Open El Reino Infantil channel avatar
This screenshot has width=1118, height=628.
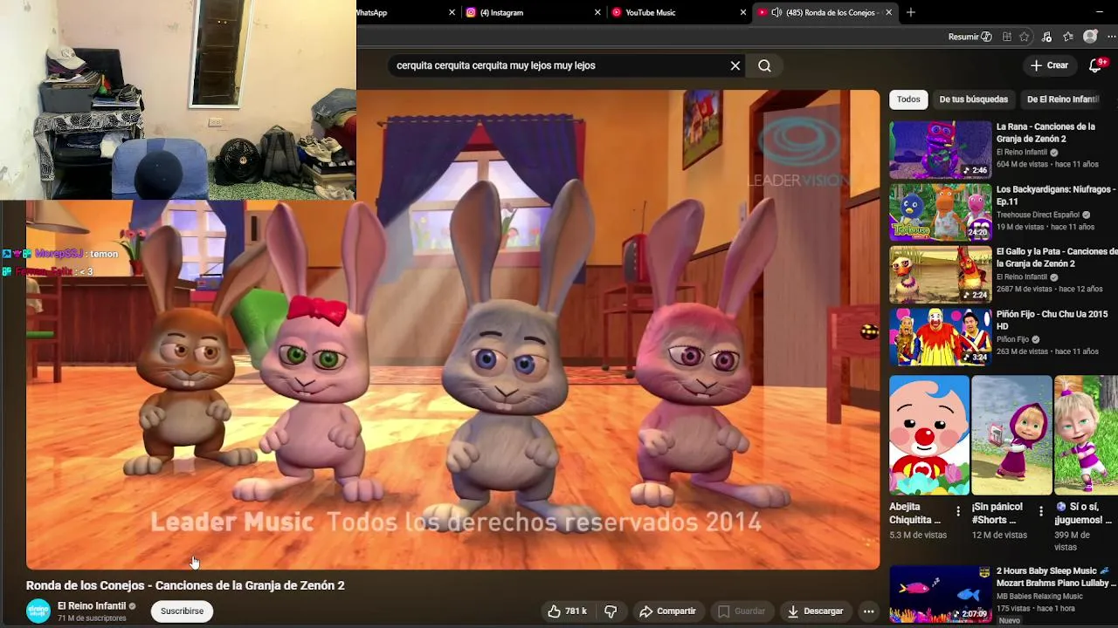pyautogui.click(x=38, y=611)
